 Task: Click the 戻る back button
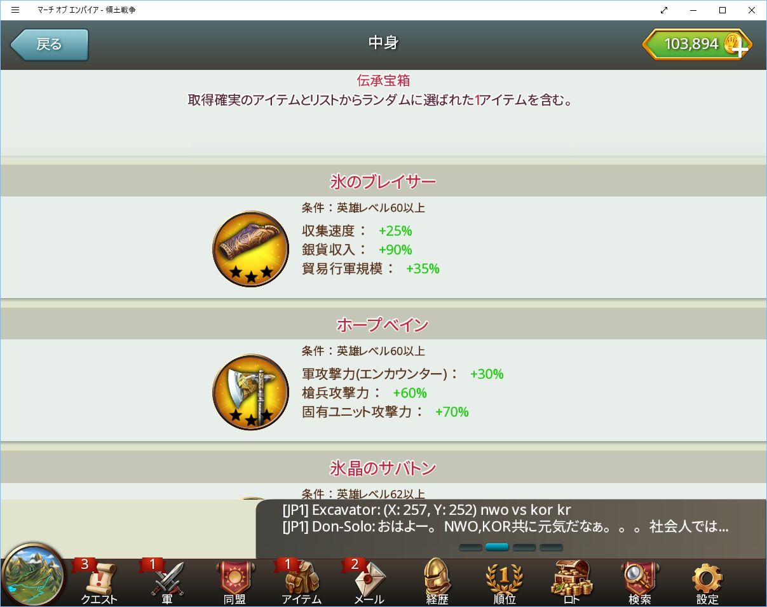point(49,44)
